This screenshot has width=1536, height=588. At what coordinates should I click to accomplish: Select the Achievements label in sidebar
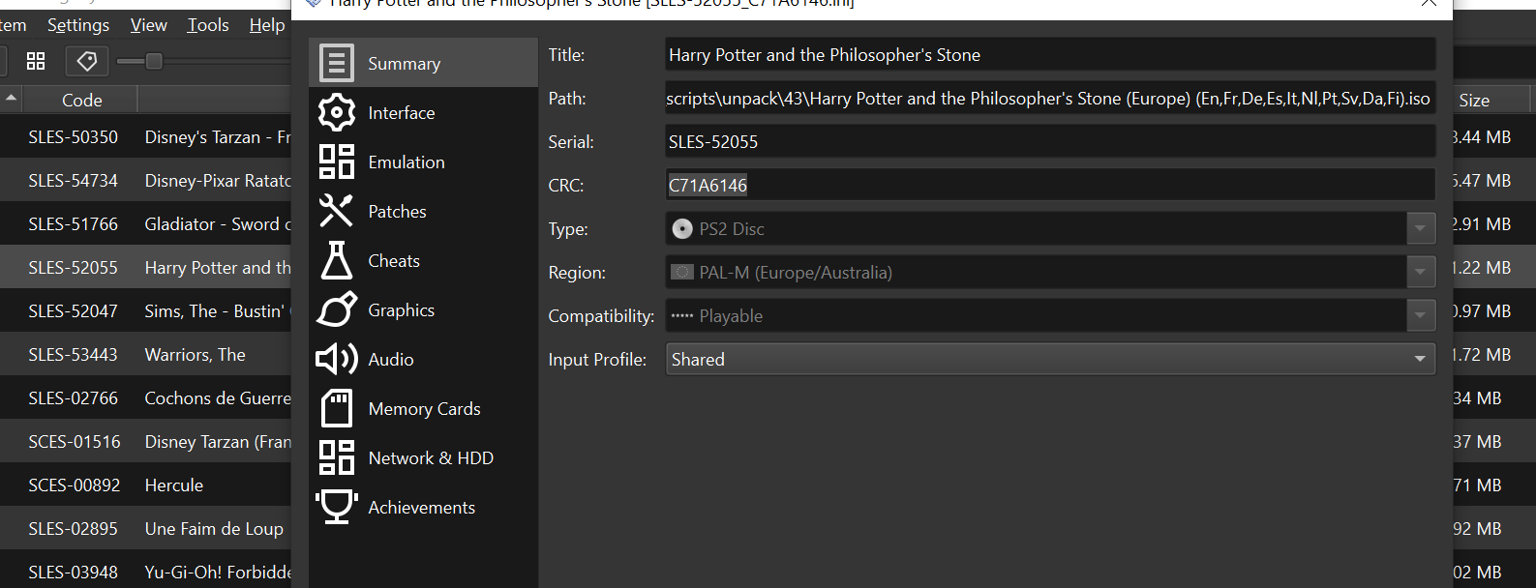coord(421,508)
